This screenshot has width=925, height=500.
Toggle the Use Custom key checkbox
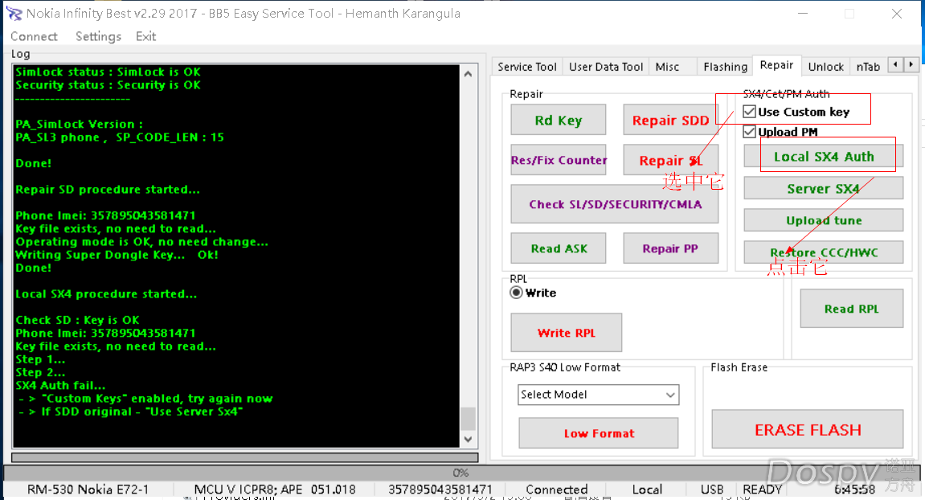(749, 112)
